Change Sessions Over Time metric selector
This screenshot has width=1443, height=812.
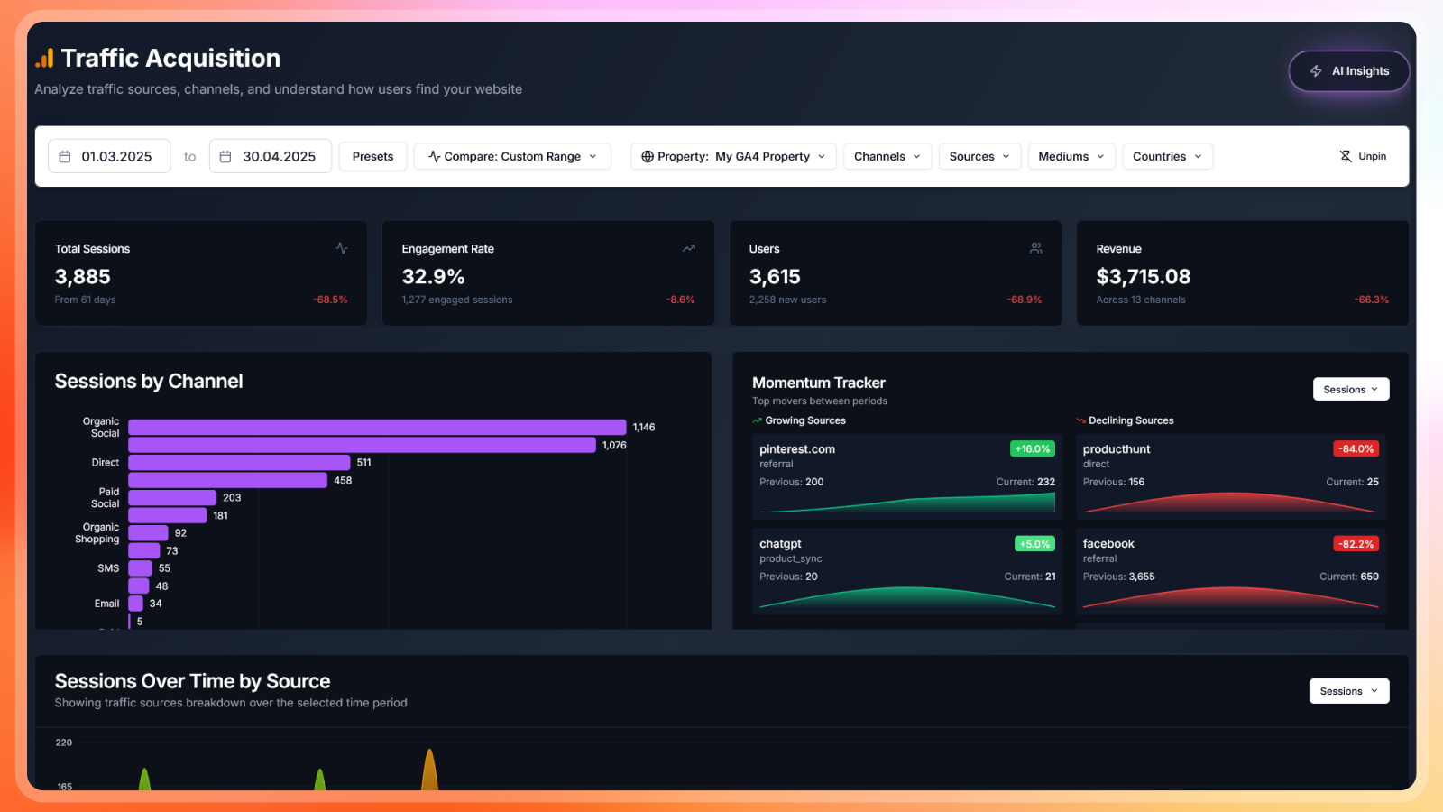1348,691
